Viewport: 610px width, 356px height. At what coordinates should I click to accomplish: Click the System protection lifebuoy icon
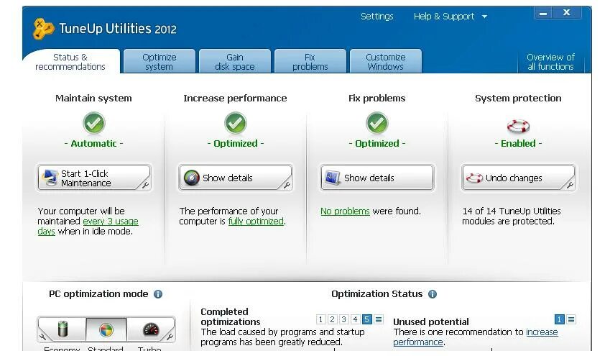point(518,125)
